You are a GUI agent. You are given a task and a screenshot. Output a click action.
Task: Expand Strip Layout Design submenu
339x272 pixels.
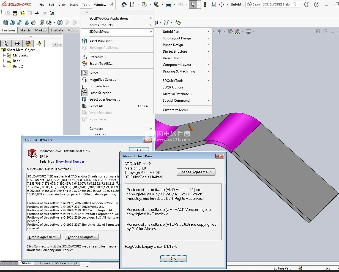point(183,38)
